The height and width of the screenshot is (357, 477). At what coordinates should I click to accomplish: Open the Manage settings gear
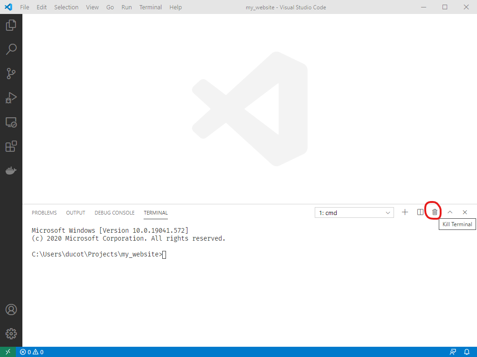[x=11, y=333]
